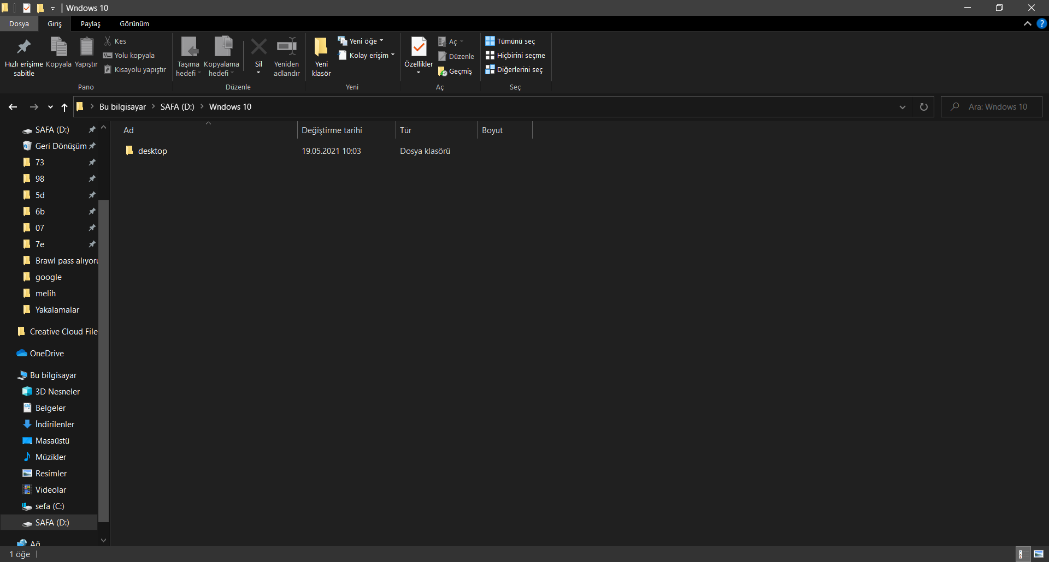Collapse the ribbon with the chevron
1049x562 pixels.
[x=1028, y=23]
